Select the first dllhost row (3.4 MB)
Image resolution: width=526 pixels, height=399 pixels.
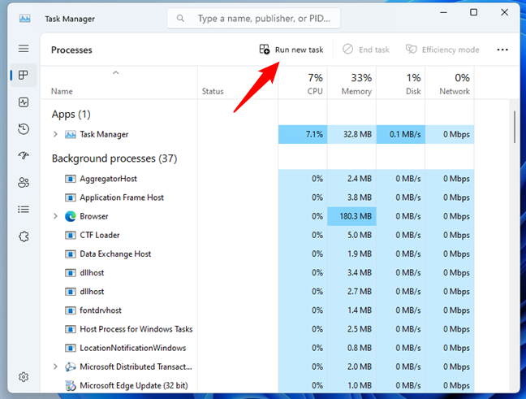pyautogui.click(x=257, y=273)
